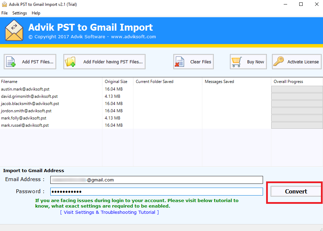The image size is (323, 231).
Task: Open the Settings menu
Action: 20,13
